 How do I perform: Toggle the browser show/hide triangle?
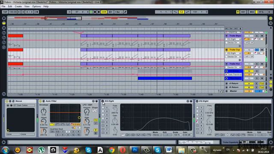coord(4,18)
